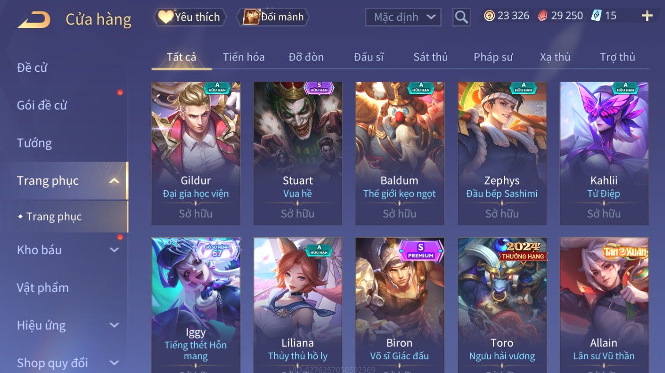Click the gold coin balance icon
The width and height of the screenshot is (665, 373).
[x=489, y=16]
